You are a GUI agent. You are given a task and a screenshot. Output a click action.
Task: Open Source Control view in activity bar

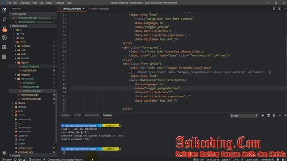pyautogui.click(x=4, y=29)
